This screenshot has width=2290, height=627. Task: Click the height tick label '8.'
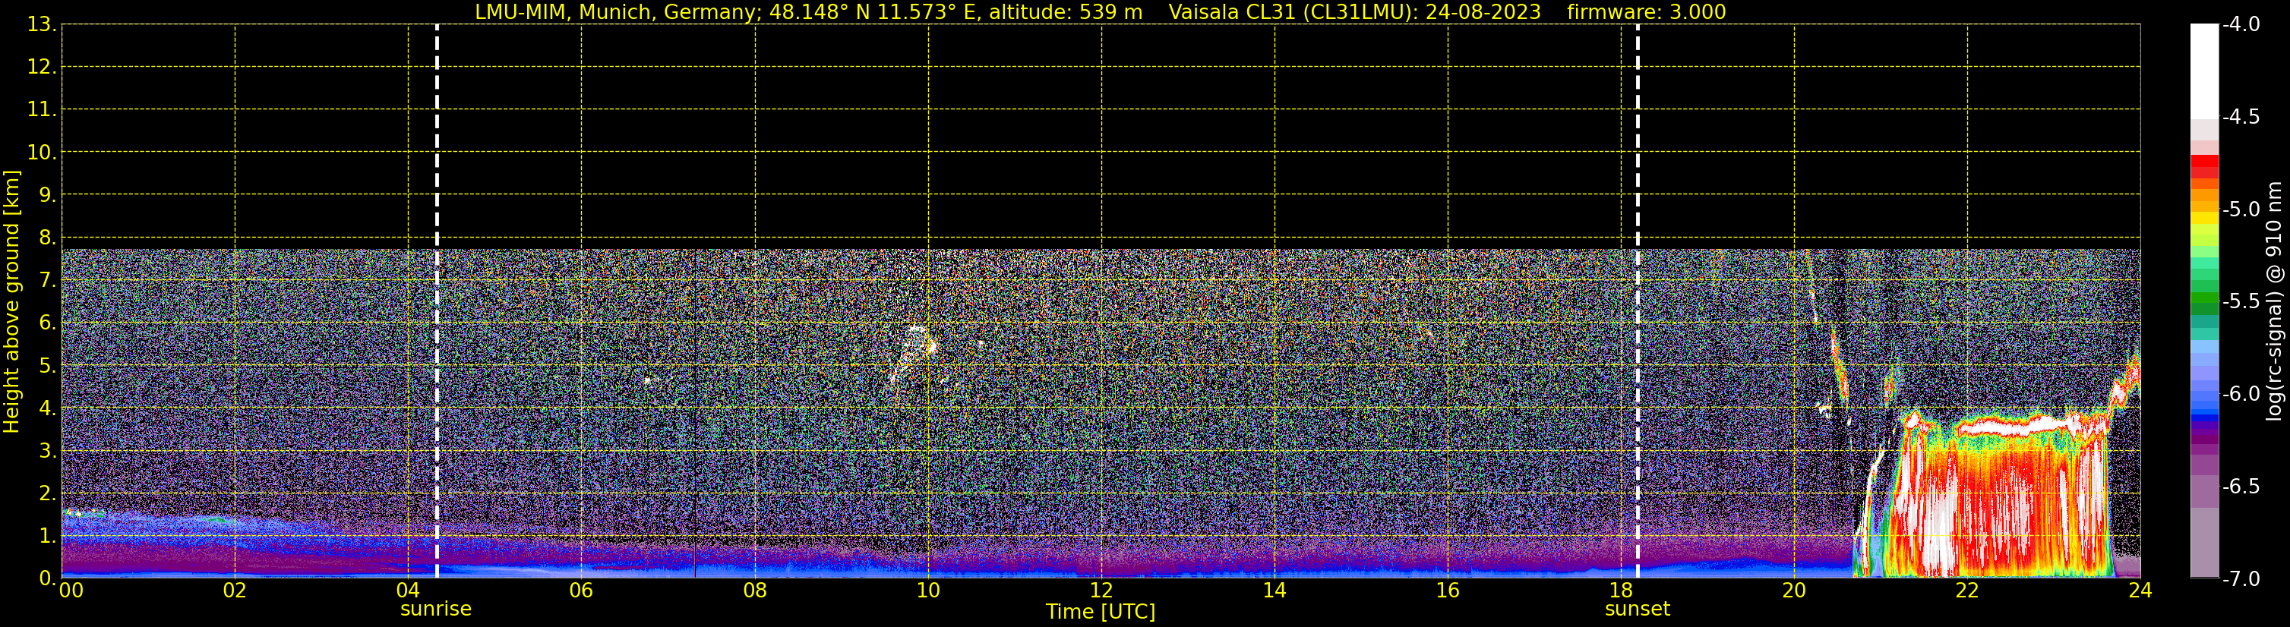[47, 237]
